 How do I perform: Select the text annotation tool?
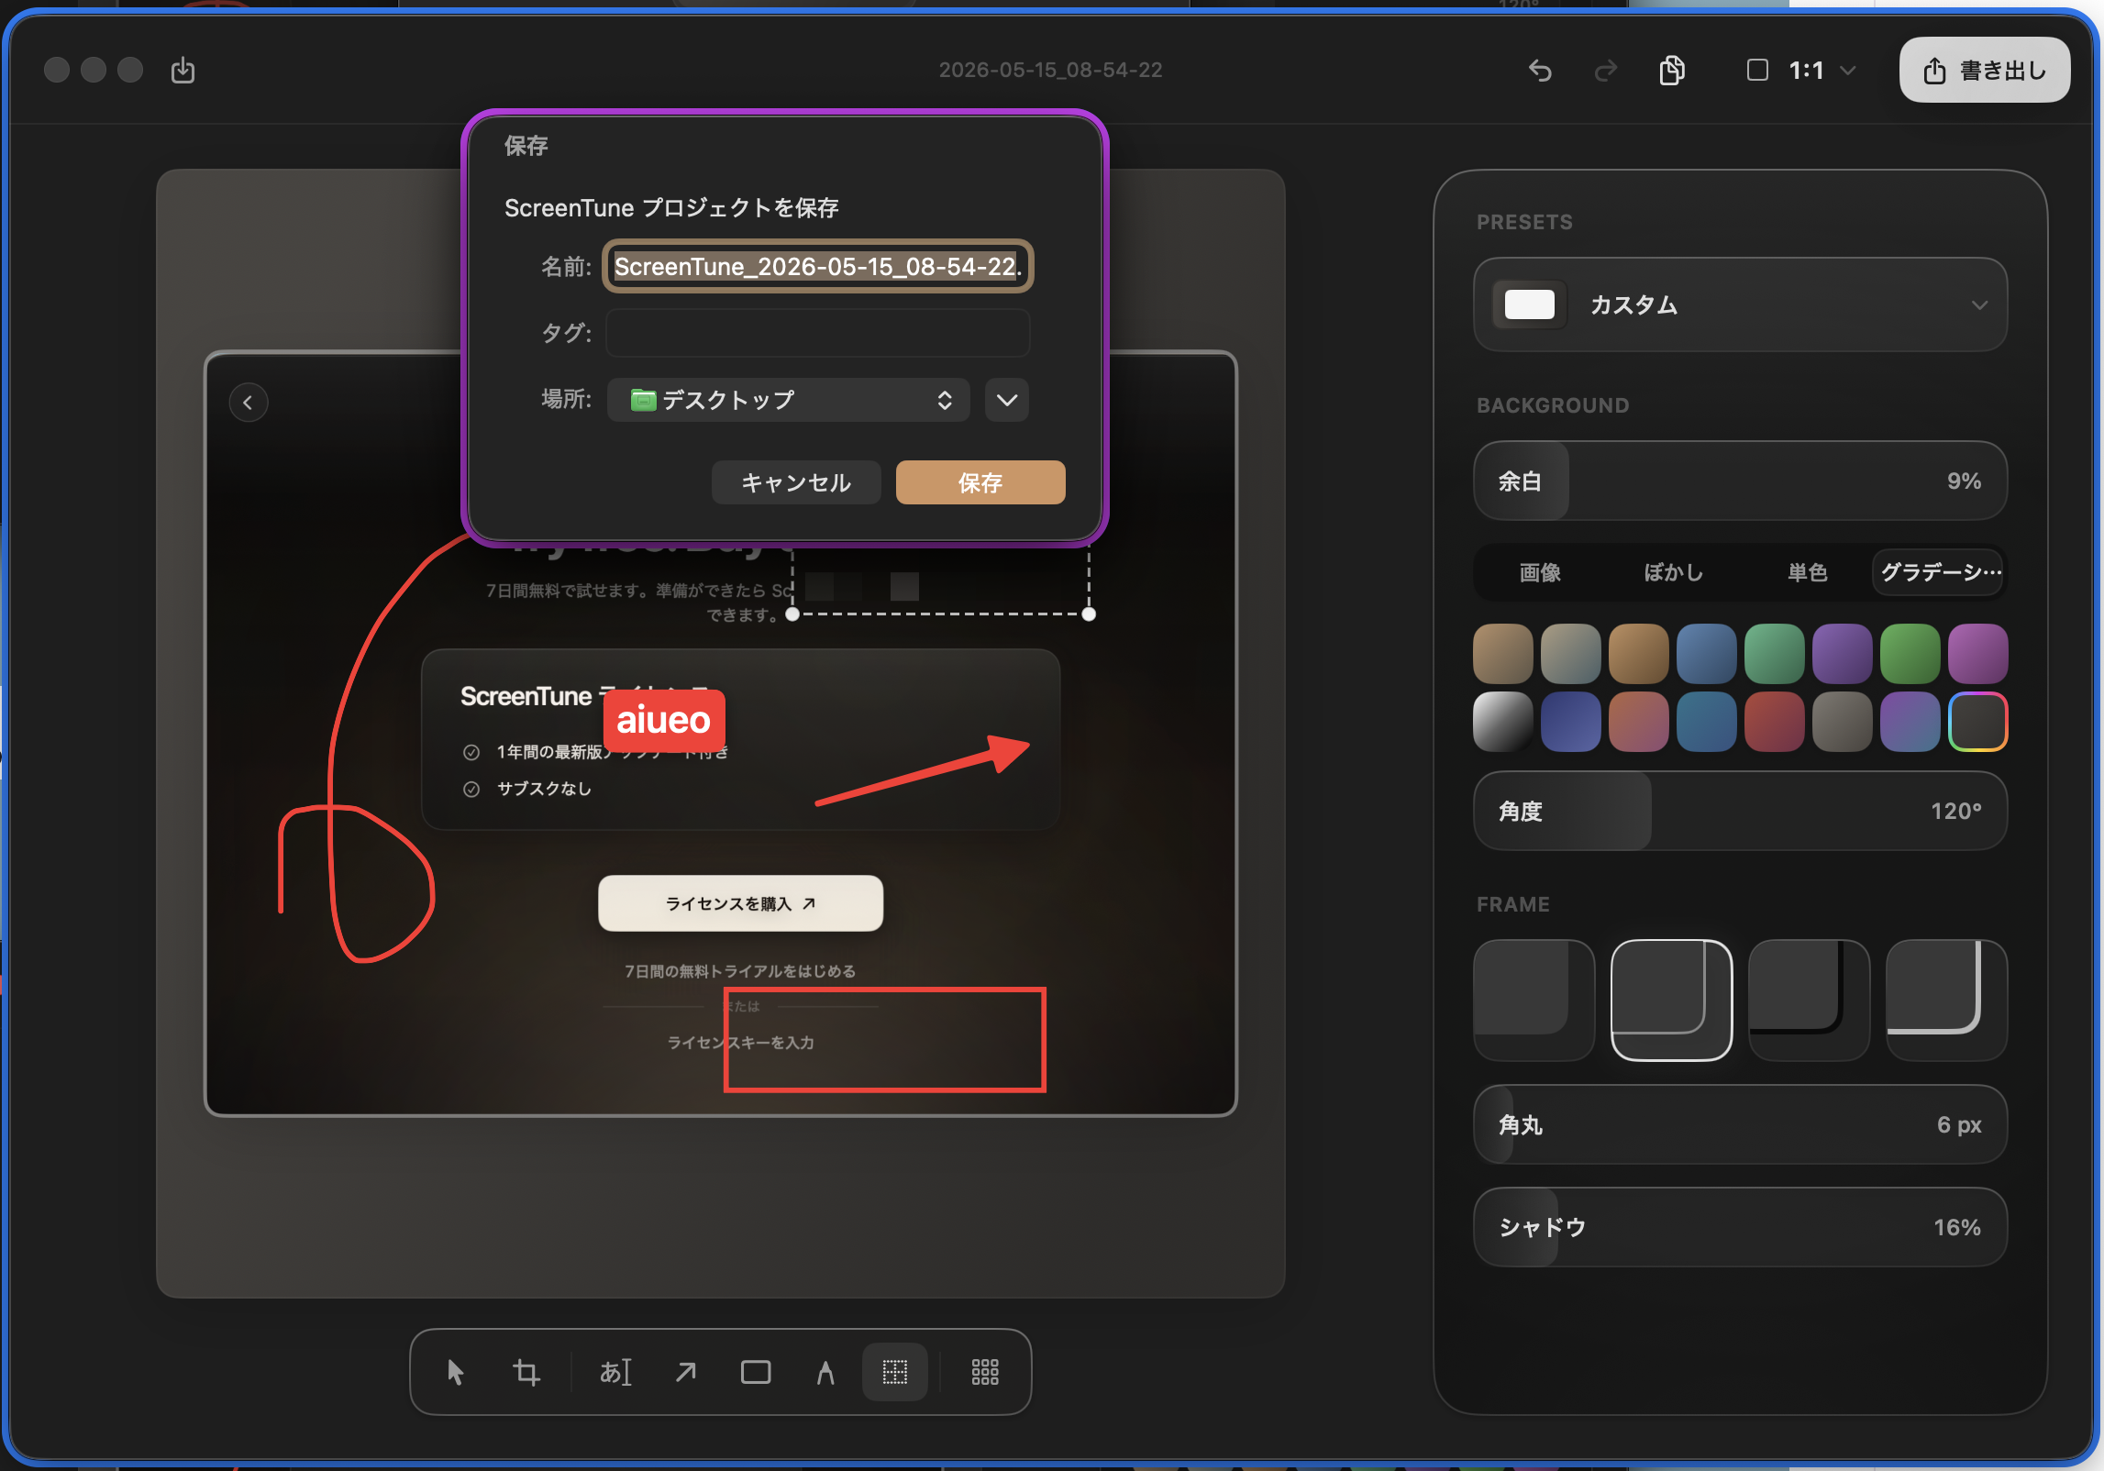pos(615,1372)
